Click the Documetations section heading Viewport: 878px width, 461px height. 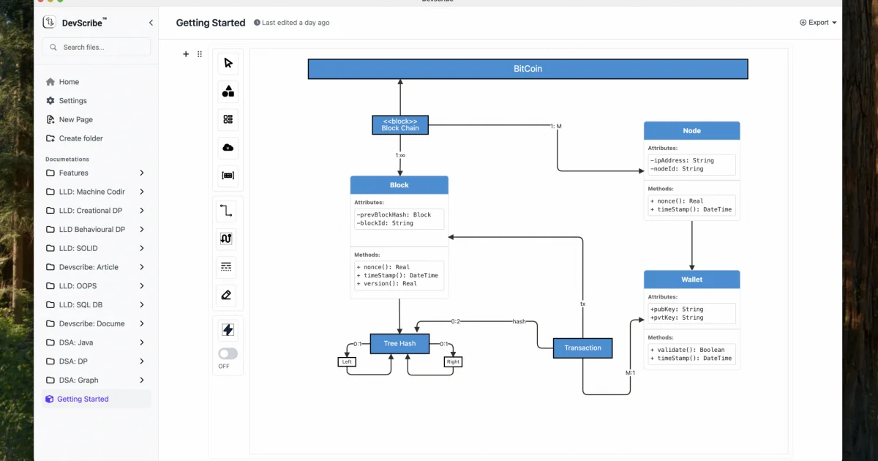[x=67, y=159]
